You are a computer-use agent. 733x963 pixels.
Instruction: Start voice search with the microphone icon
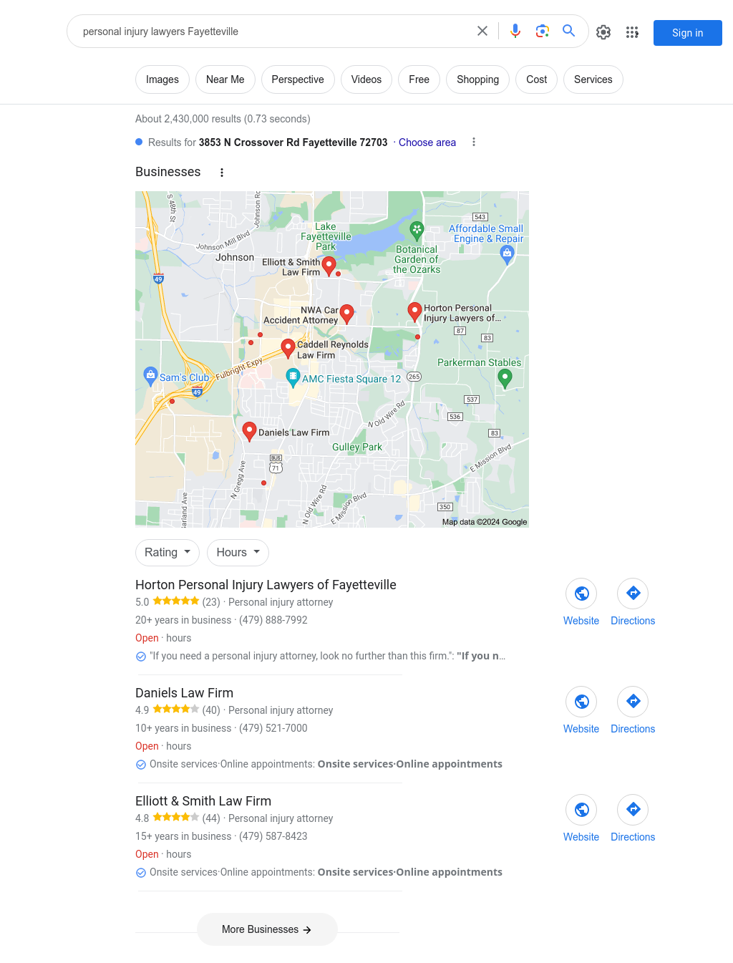pos(515,31)
